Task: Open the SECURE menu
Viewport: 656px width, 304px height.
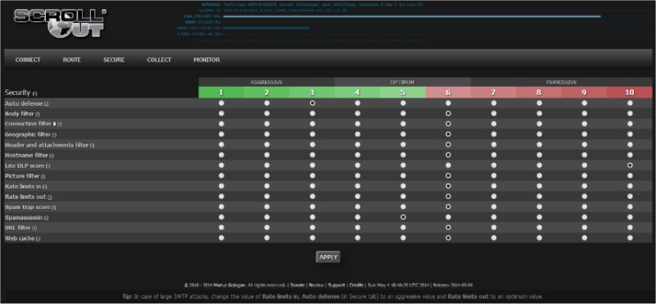Action: coord(114,60)
